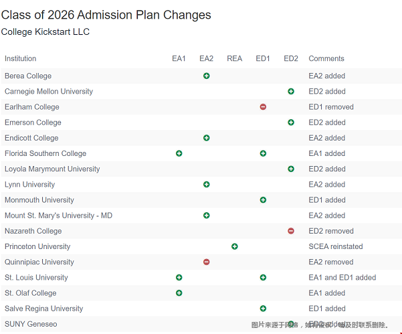
Task: Click the Institution column header
Action: click(x=20, y=59)
